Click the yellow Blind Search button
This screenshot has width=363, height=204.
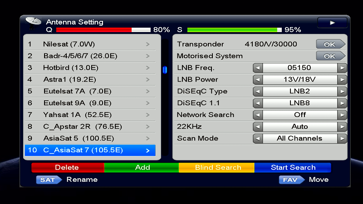pos(217,167)
